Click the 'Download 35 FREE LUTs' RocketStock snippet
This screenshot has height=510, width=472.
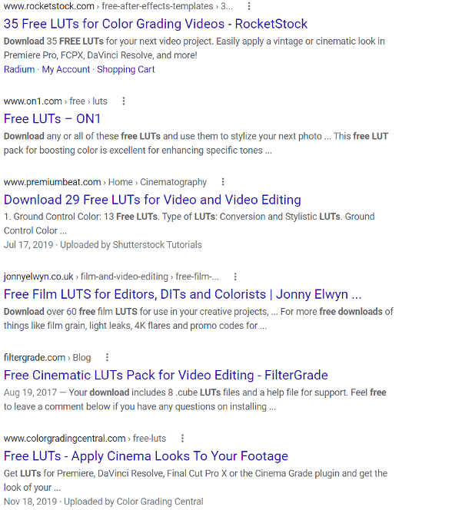[194, 48]
